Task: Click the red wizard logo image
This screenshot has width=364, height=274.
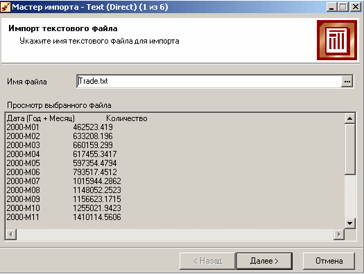Action: pyautogui.click(x=336, y=40)
